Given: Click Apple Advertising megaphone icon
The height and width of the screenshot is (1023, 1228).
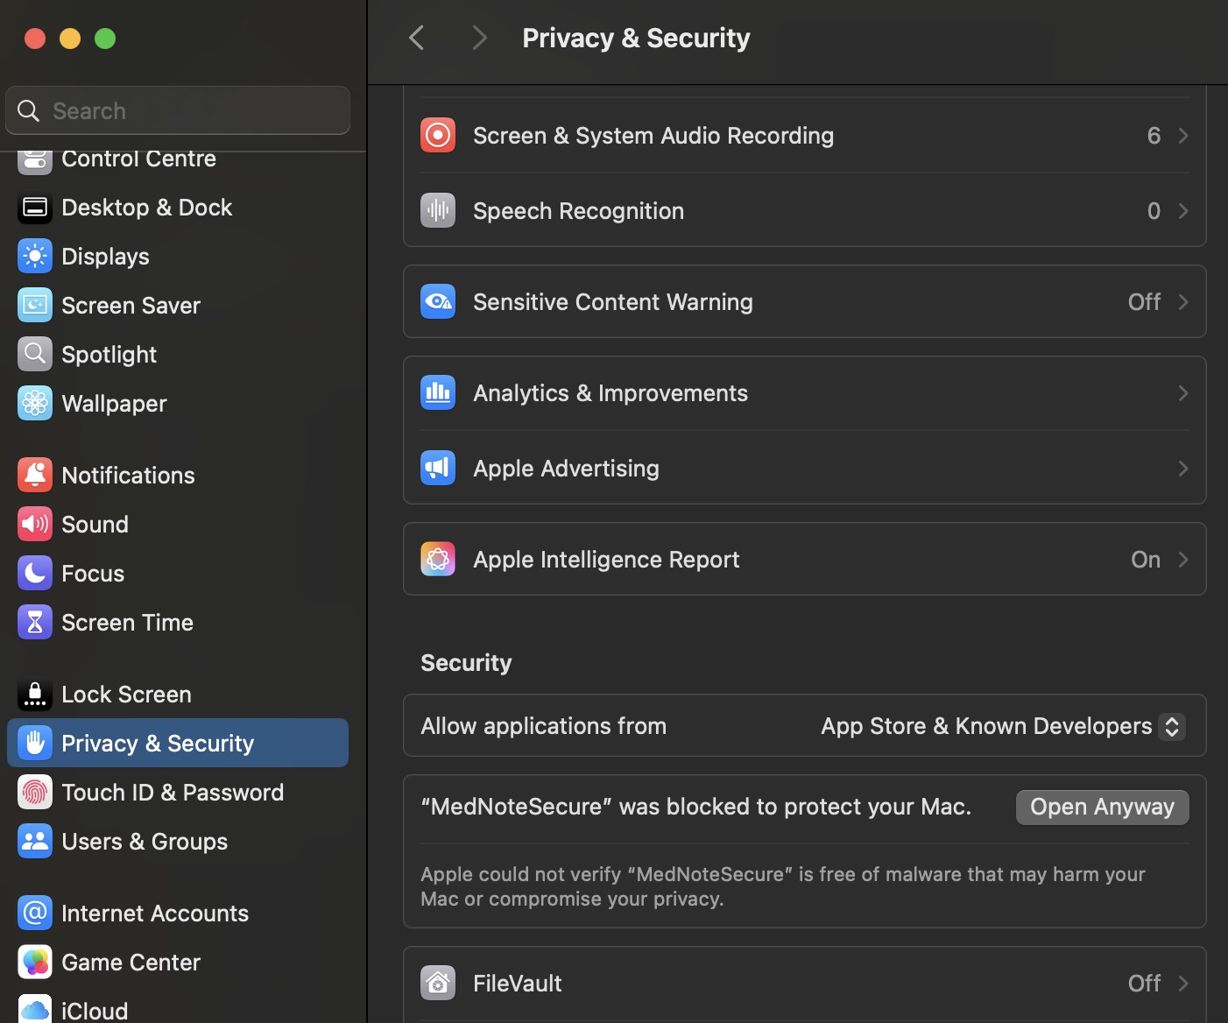Looking at the screenshot, I should 438,468.
